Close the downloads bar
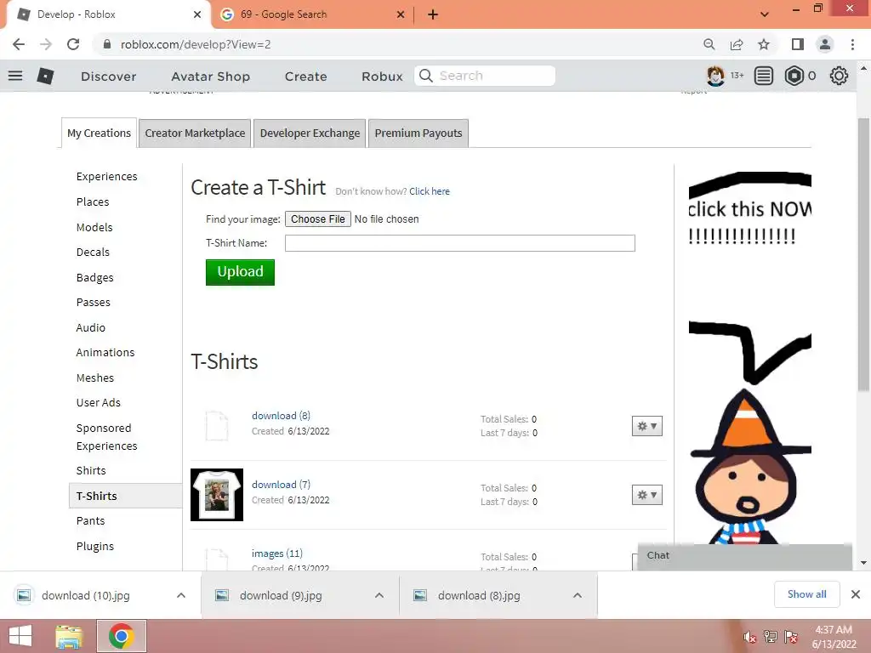Viewport: 871px width, 653px height. click(x=856, y=594)
